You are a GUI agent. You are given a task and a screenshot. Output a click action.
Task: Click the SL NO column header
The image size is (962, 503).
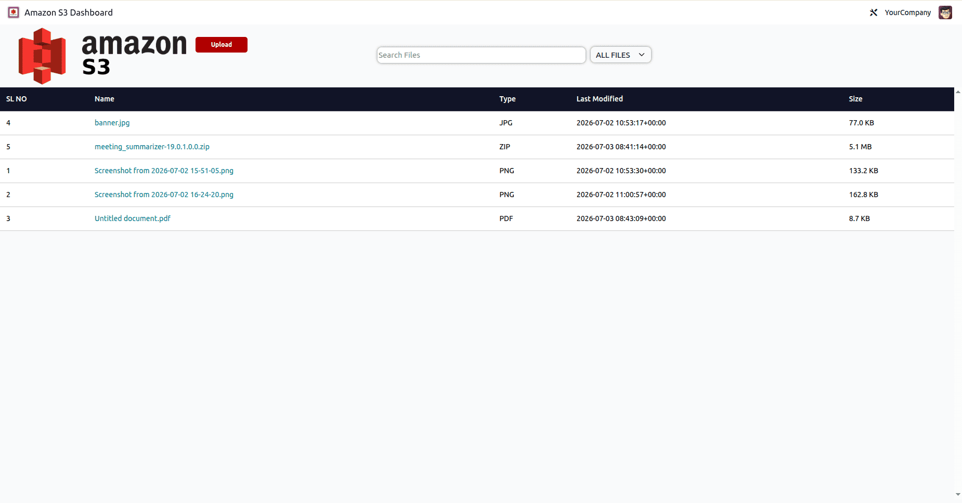(x=17, y=99)
